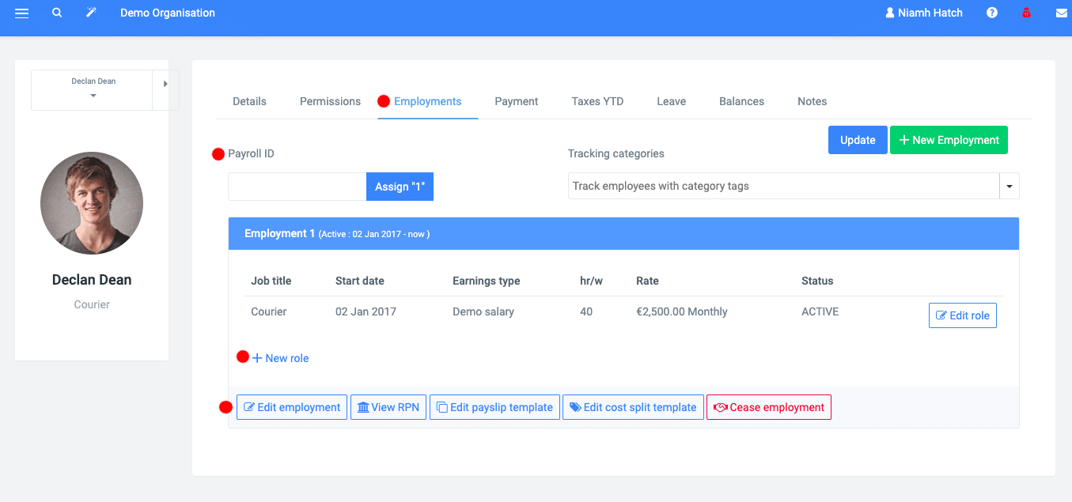Screen dimensions: 1072x502
Task: Select the Edit role button
Action: [x=962, y=315]
